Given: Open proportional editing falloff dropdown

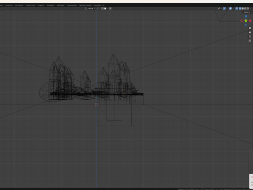Looking at the screenshot, I should tap(114, 8).
